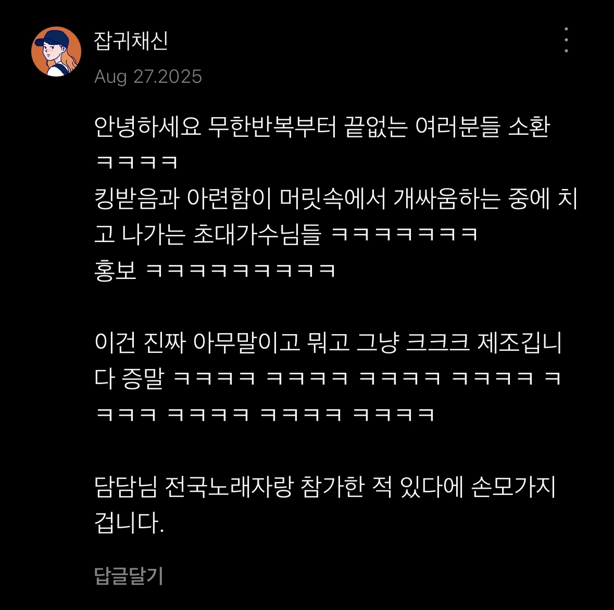Image resolution: width=614 pixels, height=610 pixels.
Task: Open the 잡귀채신 user profile name
Action: tap(131, 40)
